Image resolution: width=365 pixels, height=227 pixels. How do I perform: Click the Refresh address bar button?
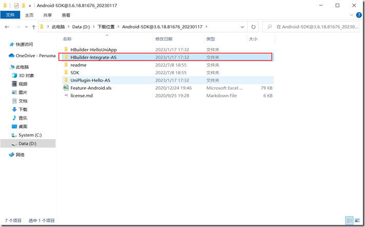click(x=253, y=27)
